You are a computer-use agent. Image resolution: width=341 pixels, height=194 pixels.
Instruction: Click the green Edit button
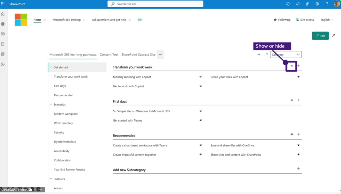320,36
